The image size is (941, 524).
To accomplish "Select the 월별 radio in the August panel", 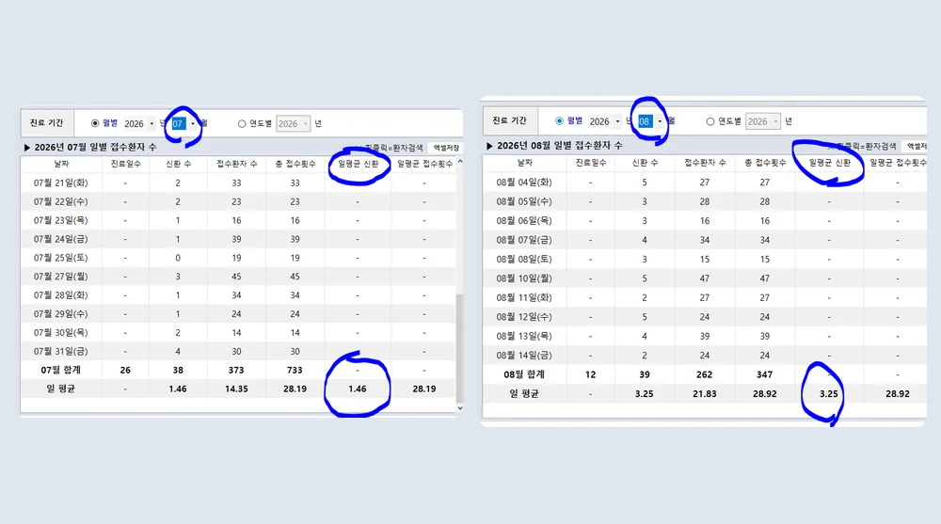I will point(559,120).
